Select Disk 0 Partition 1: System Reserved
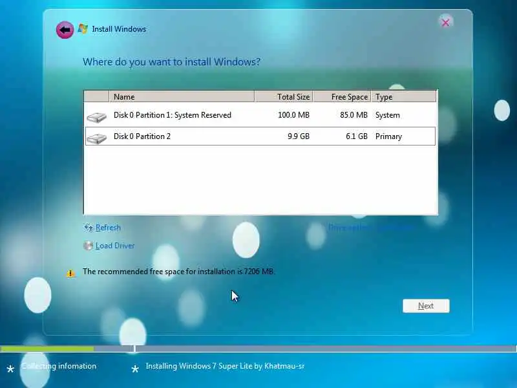Screen dimensions: 517x388 (260, 115)
